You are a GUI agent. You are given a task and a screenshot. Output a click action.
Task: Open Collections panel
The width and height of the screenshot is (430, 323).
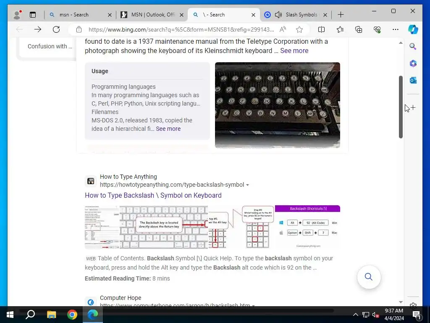coord(359,29)
